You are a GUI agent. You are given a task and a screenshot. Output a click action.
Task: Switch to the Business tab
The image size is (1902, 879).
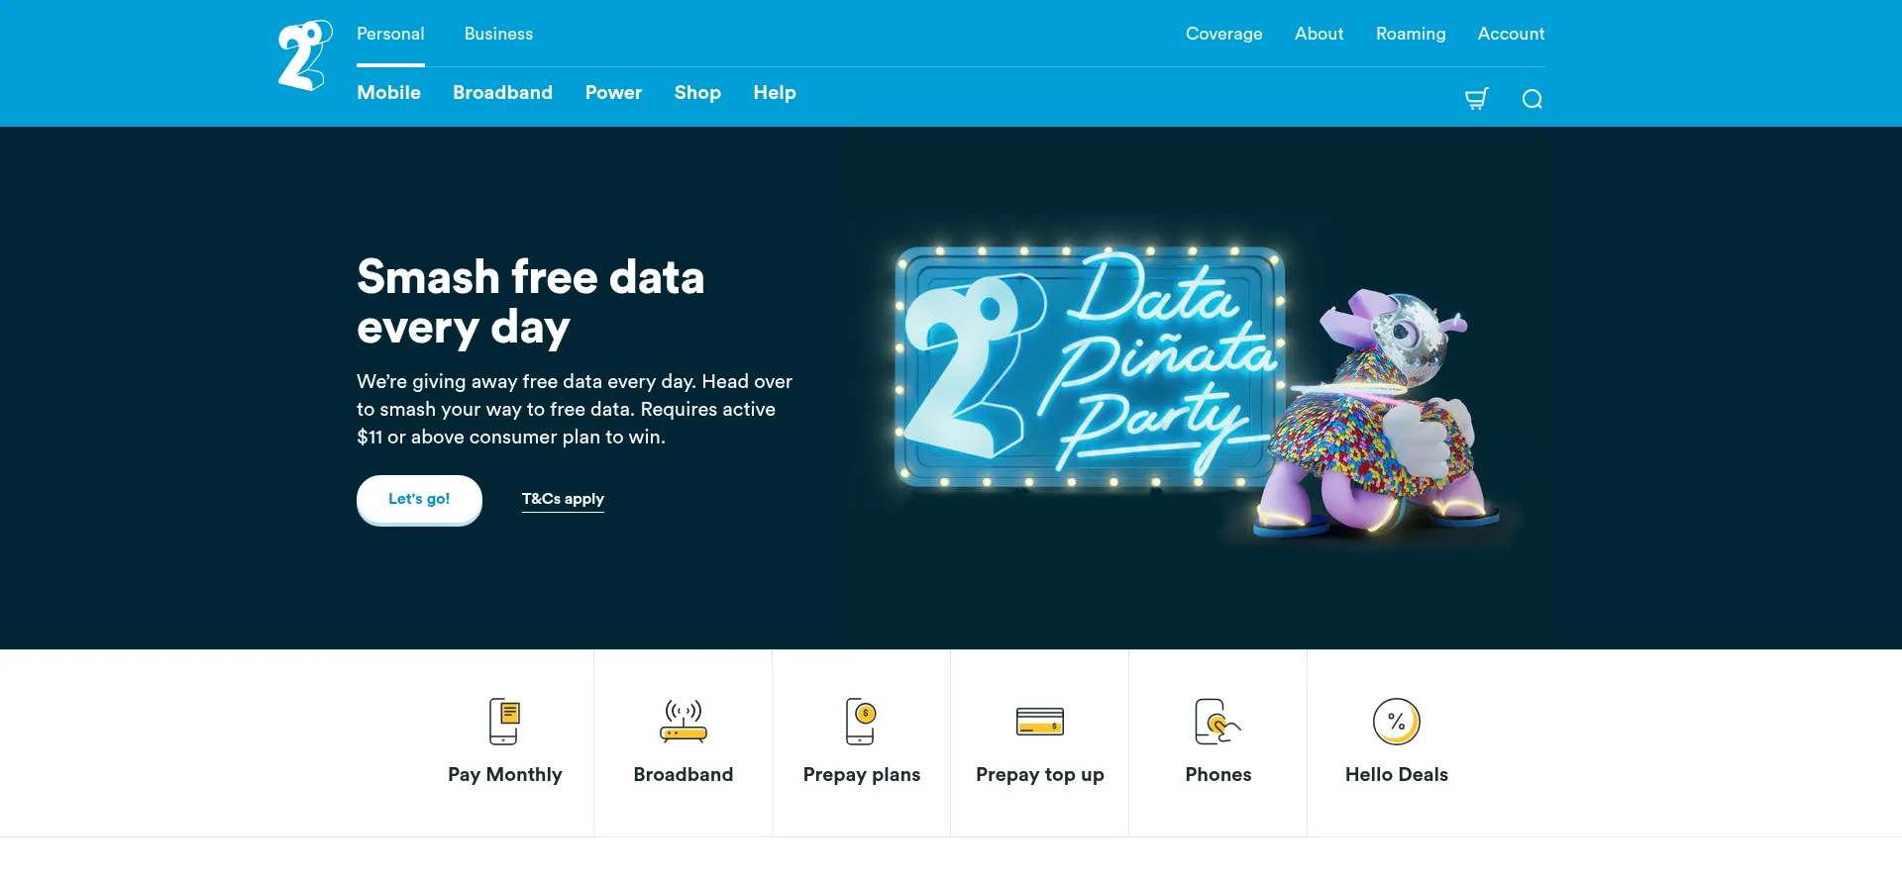(498, 34)
